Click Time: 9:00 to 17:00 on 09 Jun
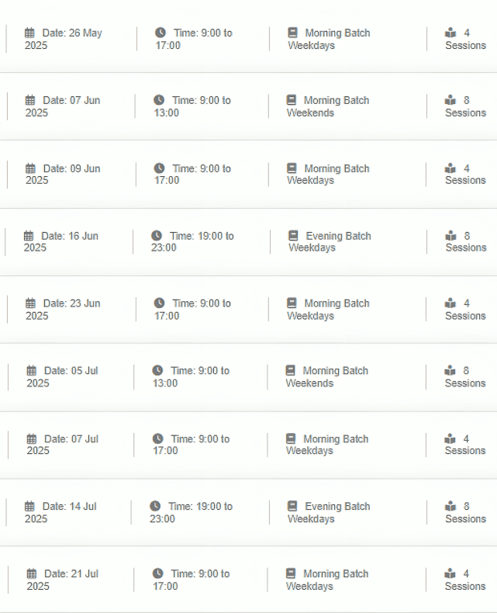The image size is (497, 613). coord(192,175)
